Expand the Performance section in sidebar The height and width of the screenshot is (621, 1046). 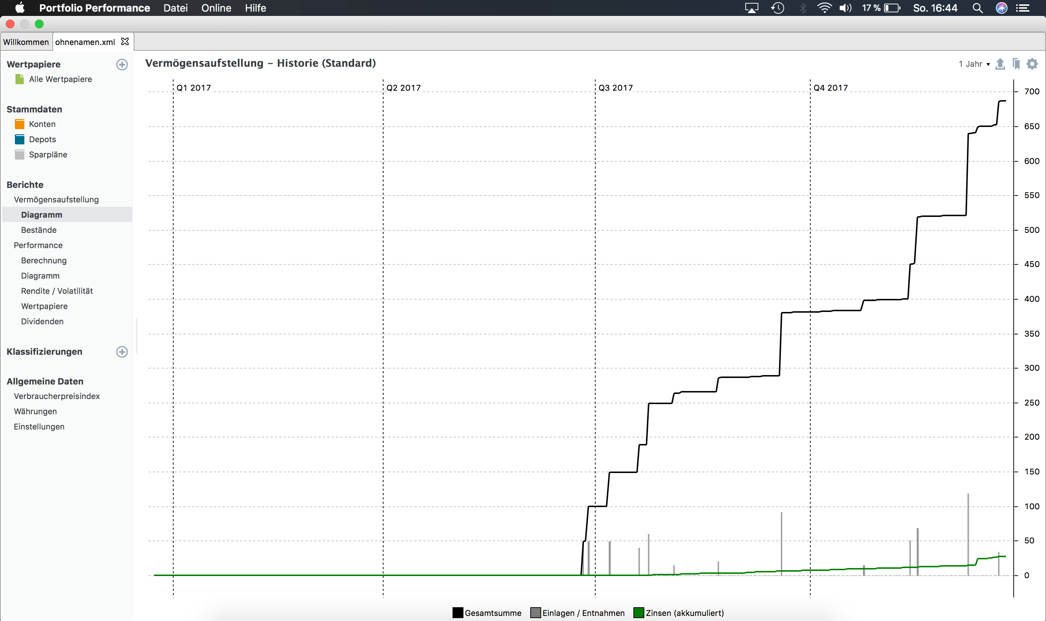(38, 245)
